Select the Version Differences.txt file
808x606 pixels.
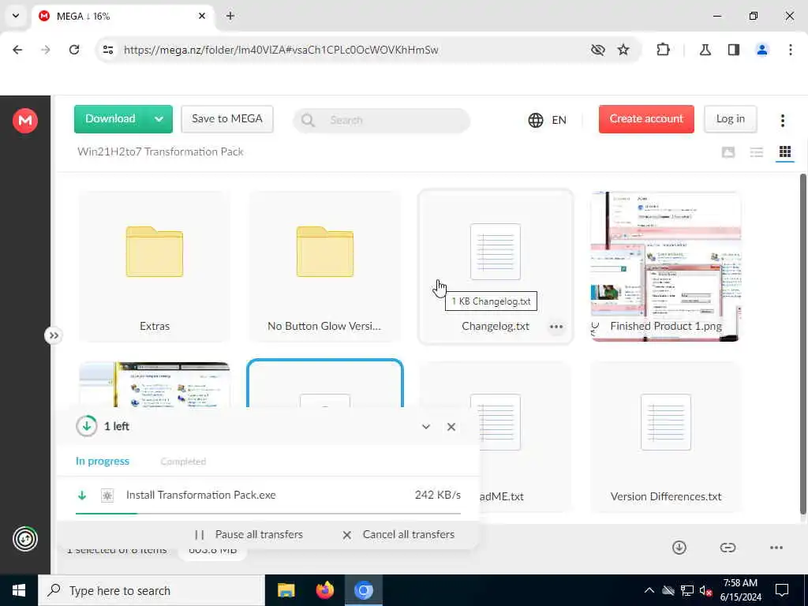[x=666, y=437]
